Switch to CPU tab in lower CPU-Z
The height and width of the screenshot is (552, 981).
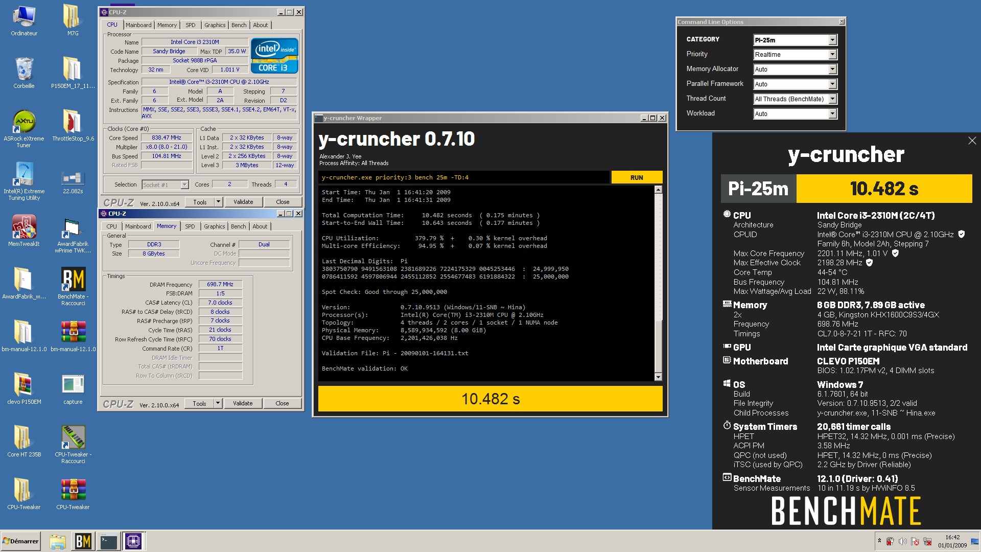point(111,226)
